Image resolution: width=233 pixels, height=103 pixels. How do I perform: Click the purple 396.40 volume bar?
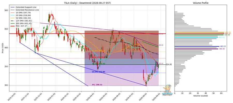196,49
